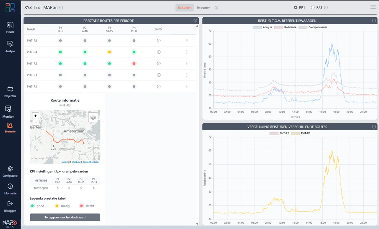Screen dimensions: 379x229
Task: Select the RP1 radio button
Action: (x=296, y=7)
